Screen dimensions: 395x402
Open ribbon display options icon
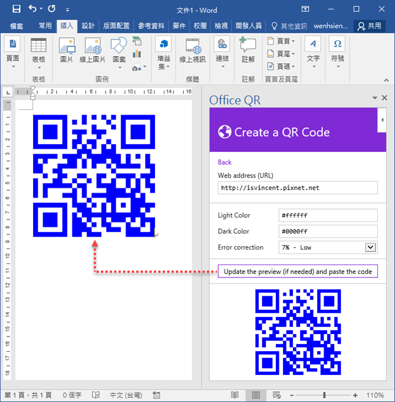click(305, 9)
